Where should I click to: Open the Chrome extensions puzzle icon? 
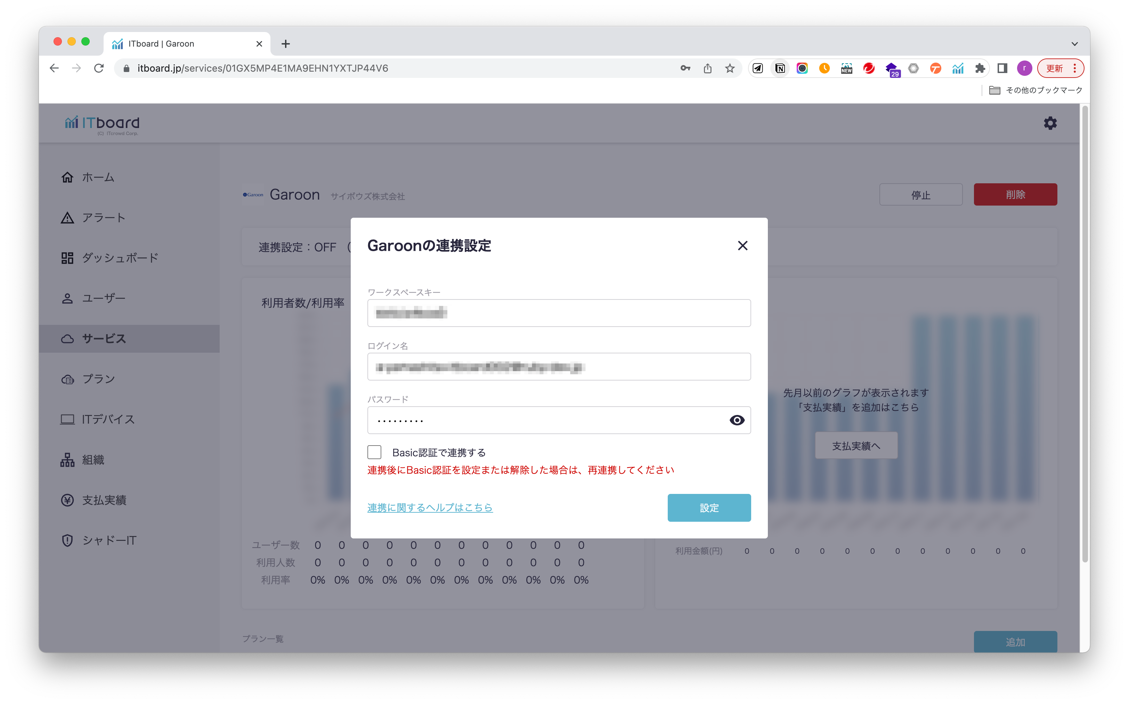(980, 69)
